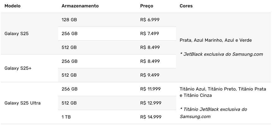
Task: Click the Armazenamento column header
Action: (80, 6)
